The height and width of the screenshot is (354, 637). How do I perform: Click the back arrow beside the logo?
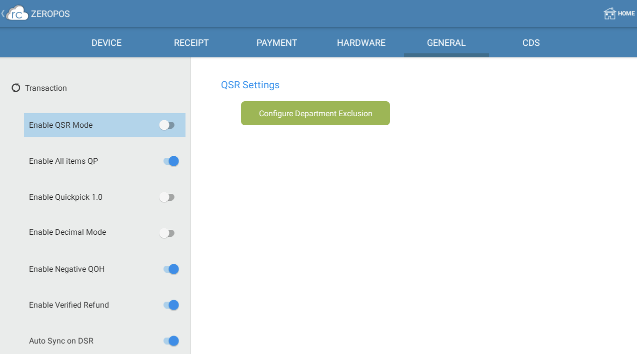[3, 13]
